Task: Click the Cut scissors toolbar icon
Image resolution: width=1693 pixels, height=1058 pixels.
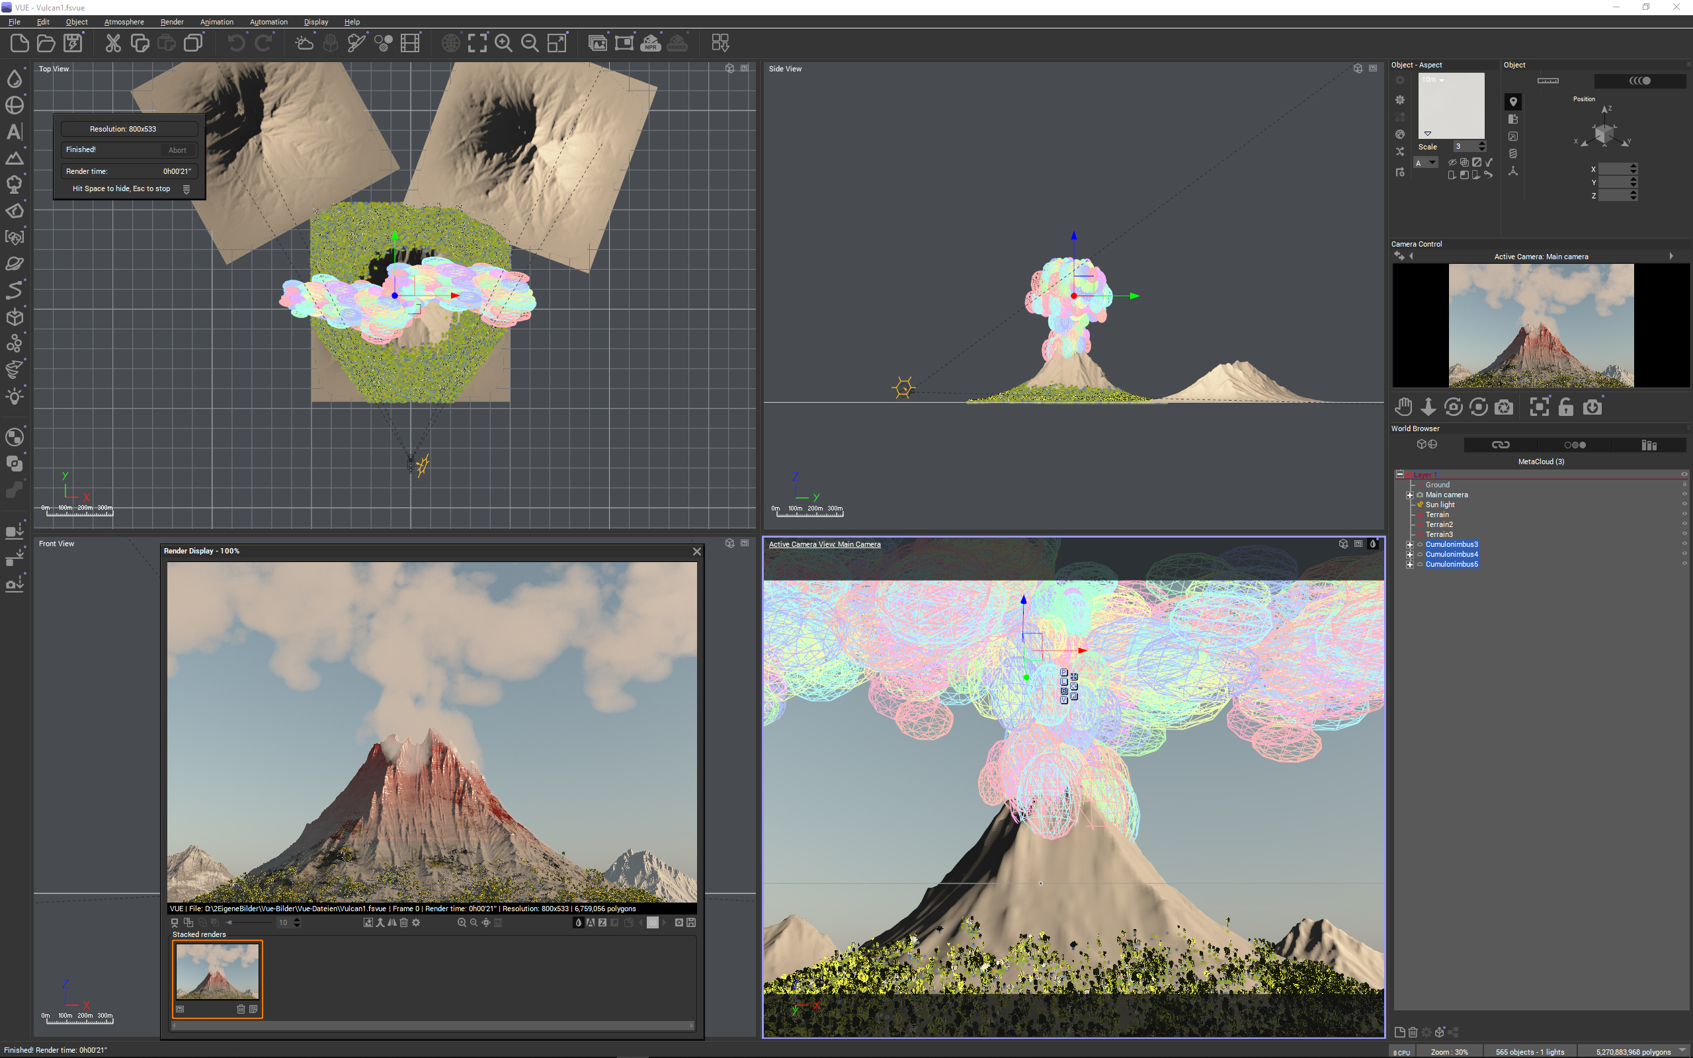Action: click(112, 44)
